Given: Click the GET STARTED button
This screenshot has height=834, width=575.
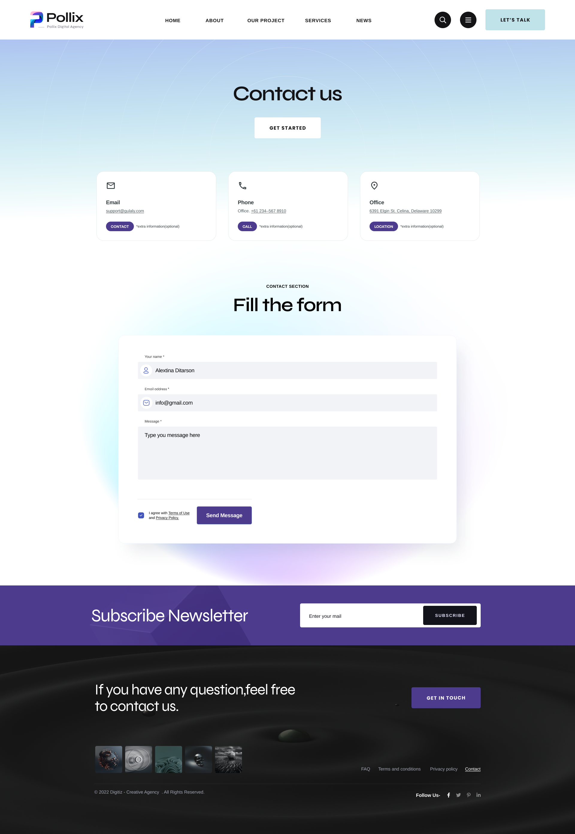Looking at the screenshot, I should click(x=287, y=128).
